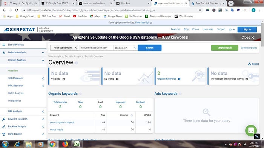Expand the Backlink Analysis submenu
Image resolution: width=264 pixels, height=148 pixels.
coord(43,127)
